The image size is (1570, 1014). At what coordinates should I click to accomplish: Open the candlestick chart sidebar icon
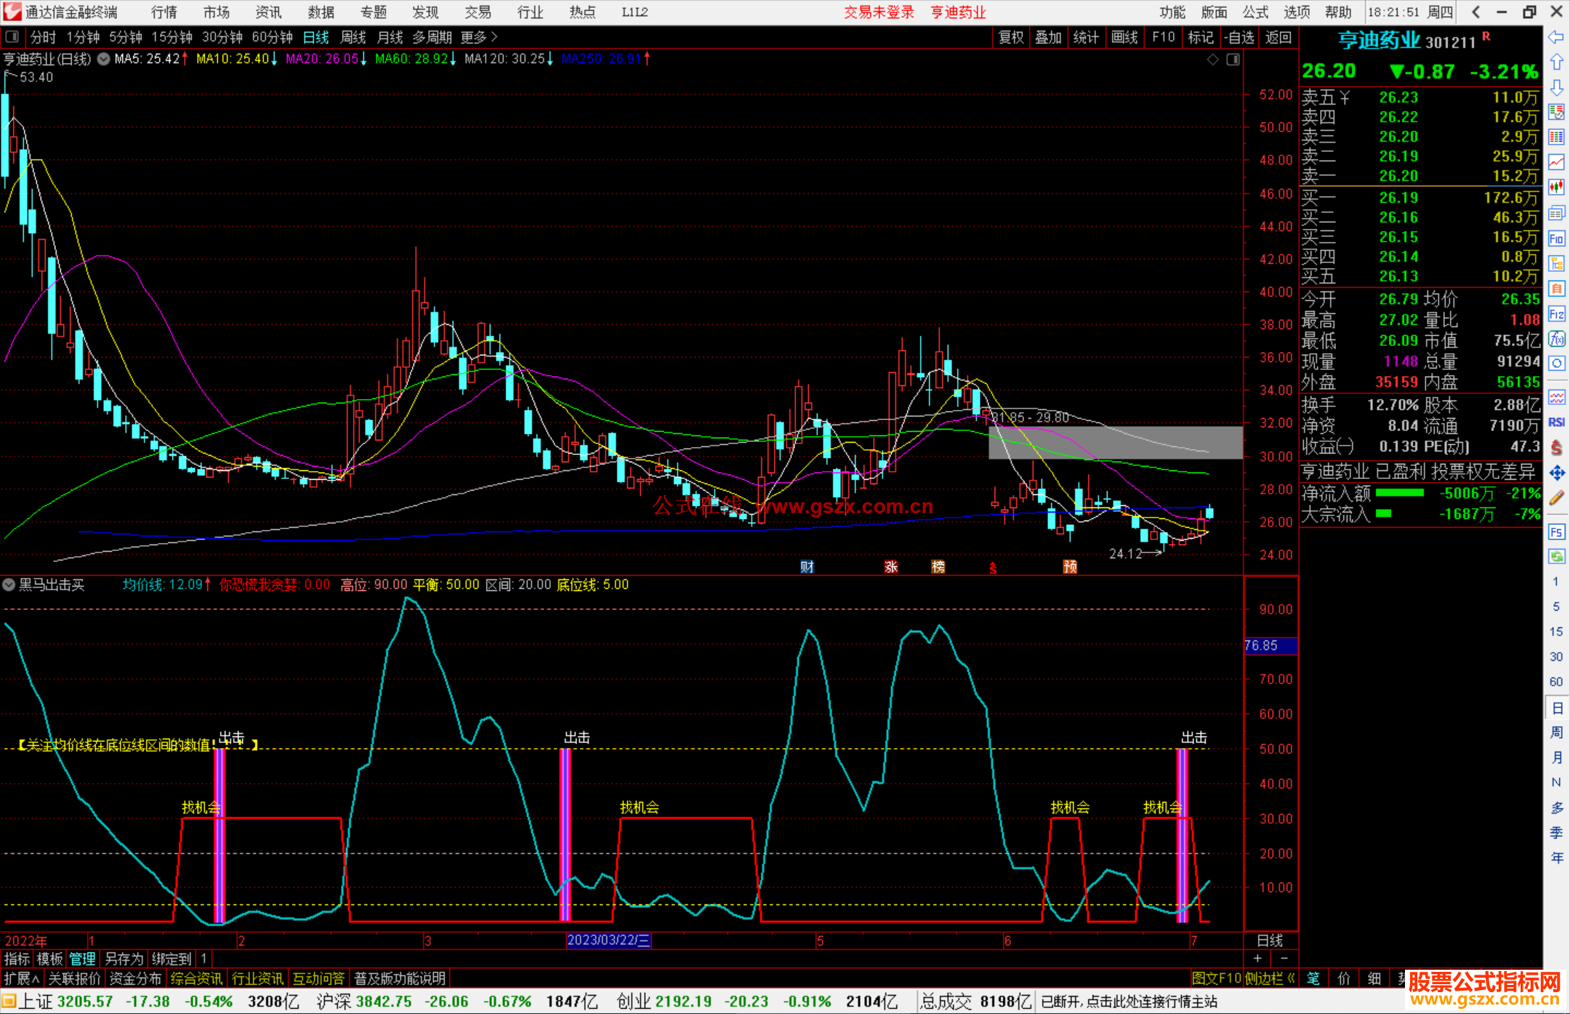1556,188
